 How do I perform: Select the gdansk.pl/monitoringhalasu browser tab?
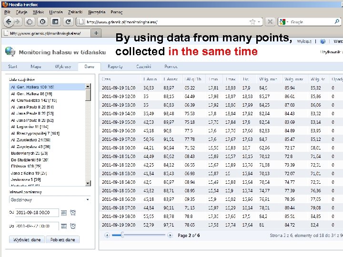coord(46,33)
